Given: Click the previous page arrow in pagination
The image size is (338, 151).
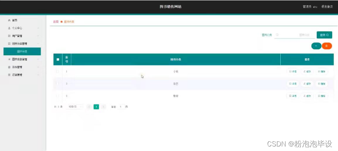Looking at the screenshot, I should 89,107.
